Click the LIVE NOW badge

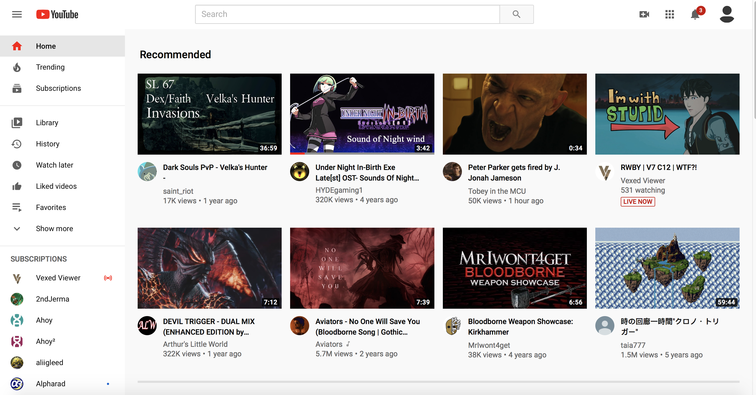point(637,202)
